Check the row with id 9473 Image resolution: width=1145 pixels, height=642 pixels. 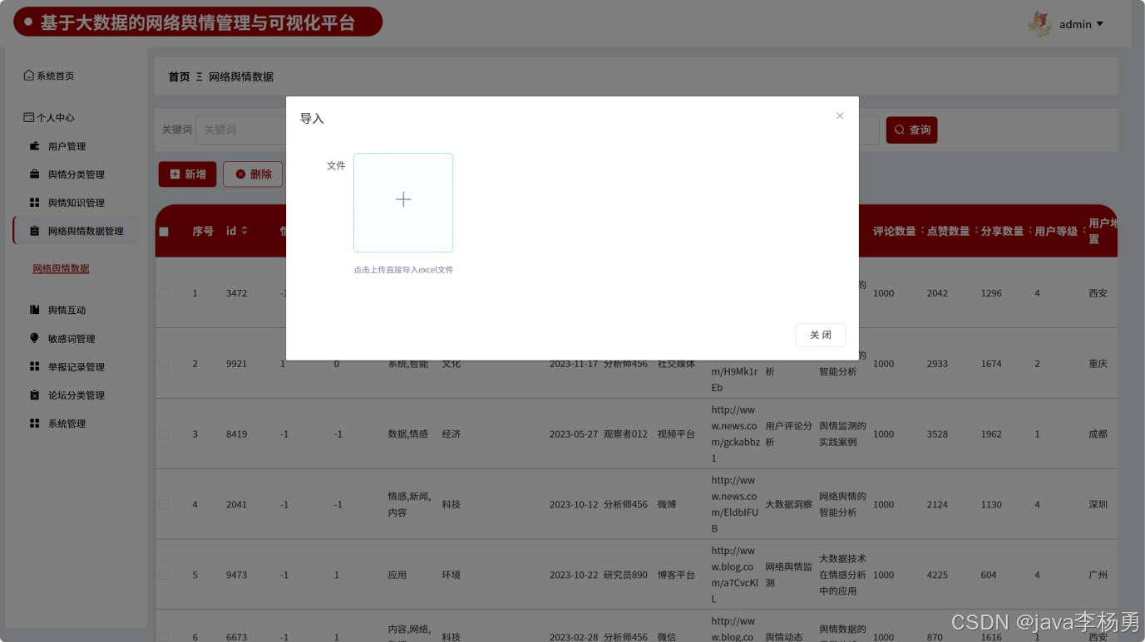point(164,575)
